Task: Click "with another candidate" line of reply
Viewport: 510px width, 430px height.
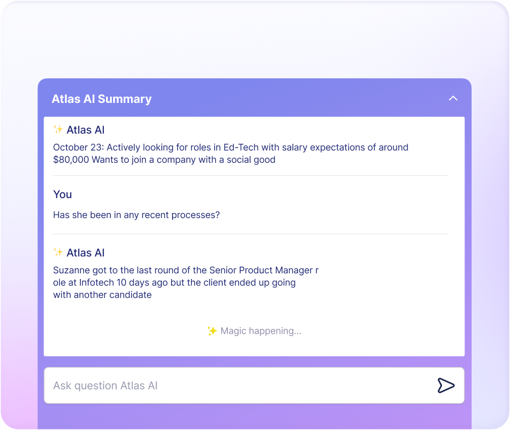Action: pos(102,295)
